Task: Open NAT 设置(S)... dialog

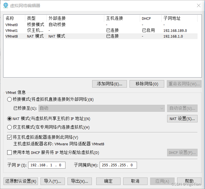Action: click(182, 119)
